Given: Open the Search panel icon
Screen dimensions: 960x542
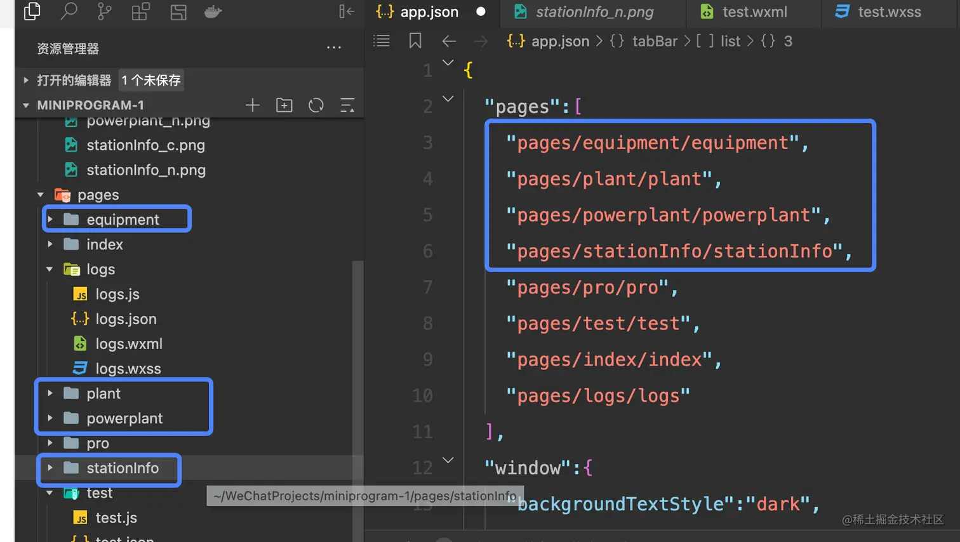Looking at the screenshot, I should pyautogui.click(x=69, y=11).
